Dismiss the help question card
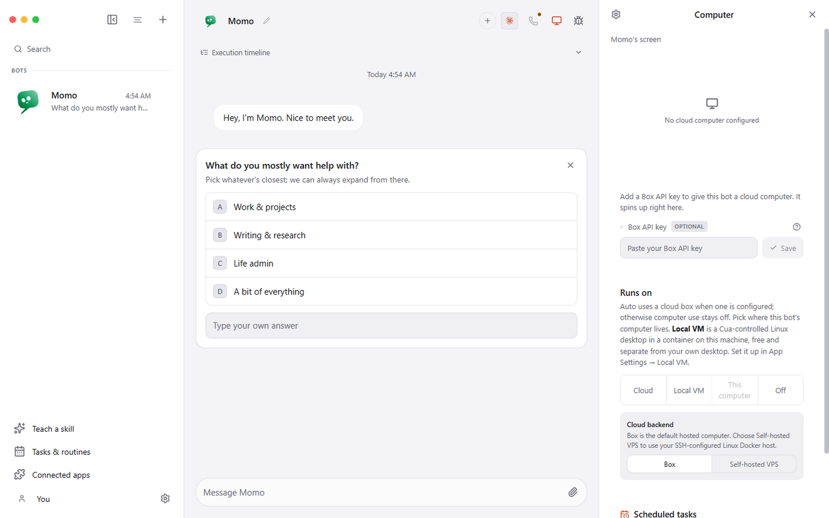The height and width of the screenshot is (518, 829). tap(570, 165)
